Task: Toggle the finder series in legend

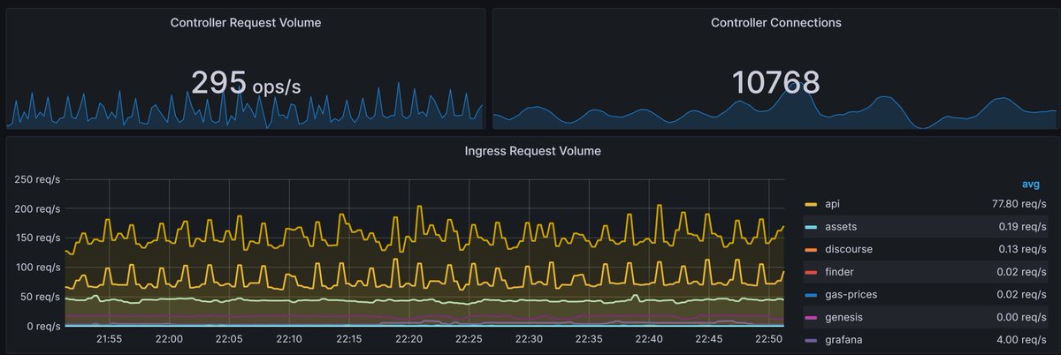Action: point(838,272)
